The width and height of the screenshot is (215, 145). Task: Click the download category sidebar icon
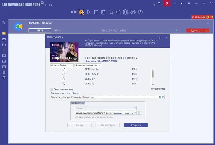click(x=4, y=44)
